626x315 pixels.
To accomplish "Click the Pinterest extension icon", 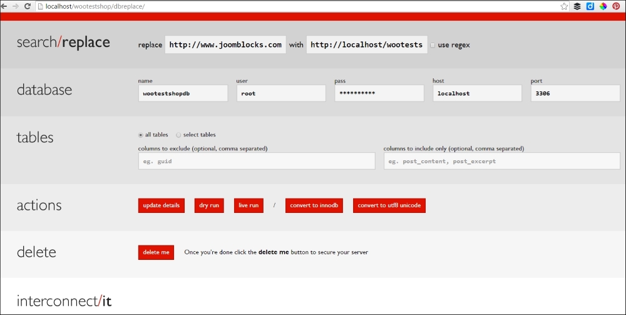I will pos(616,6).
